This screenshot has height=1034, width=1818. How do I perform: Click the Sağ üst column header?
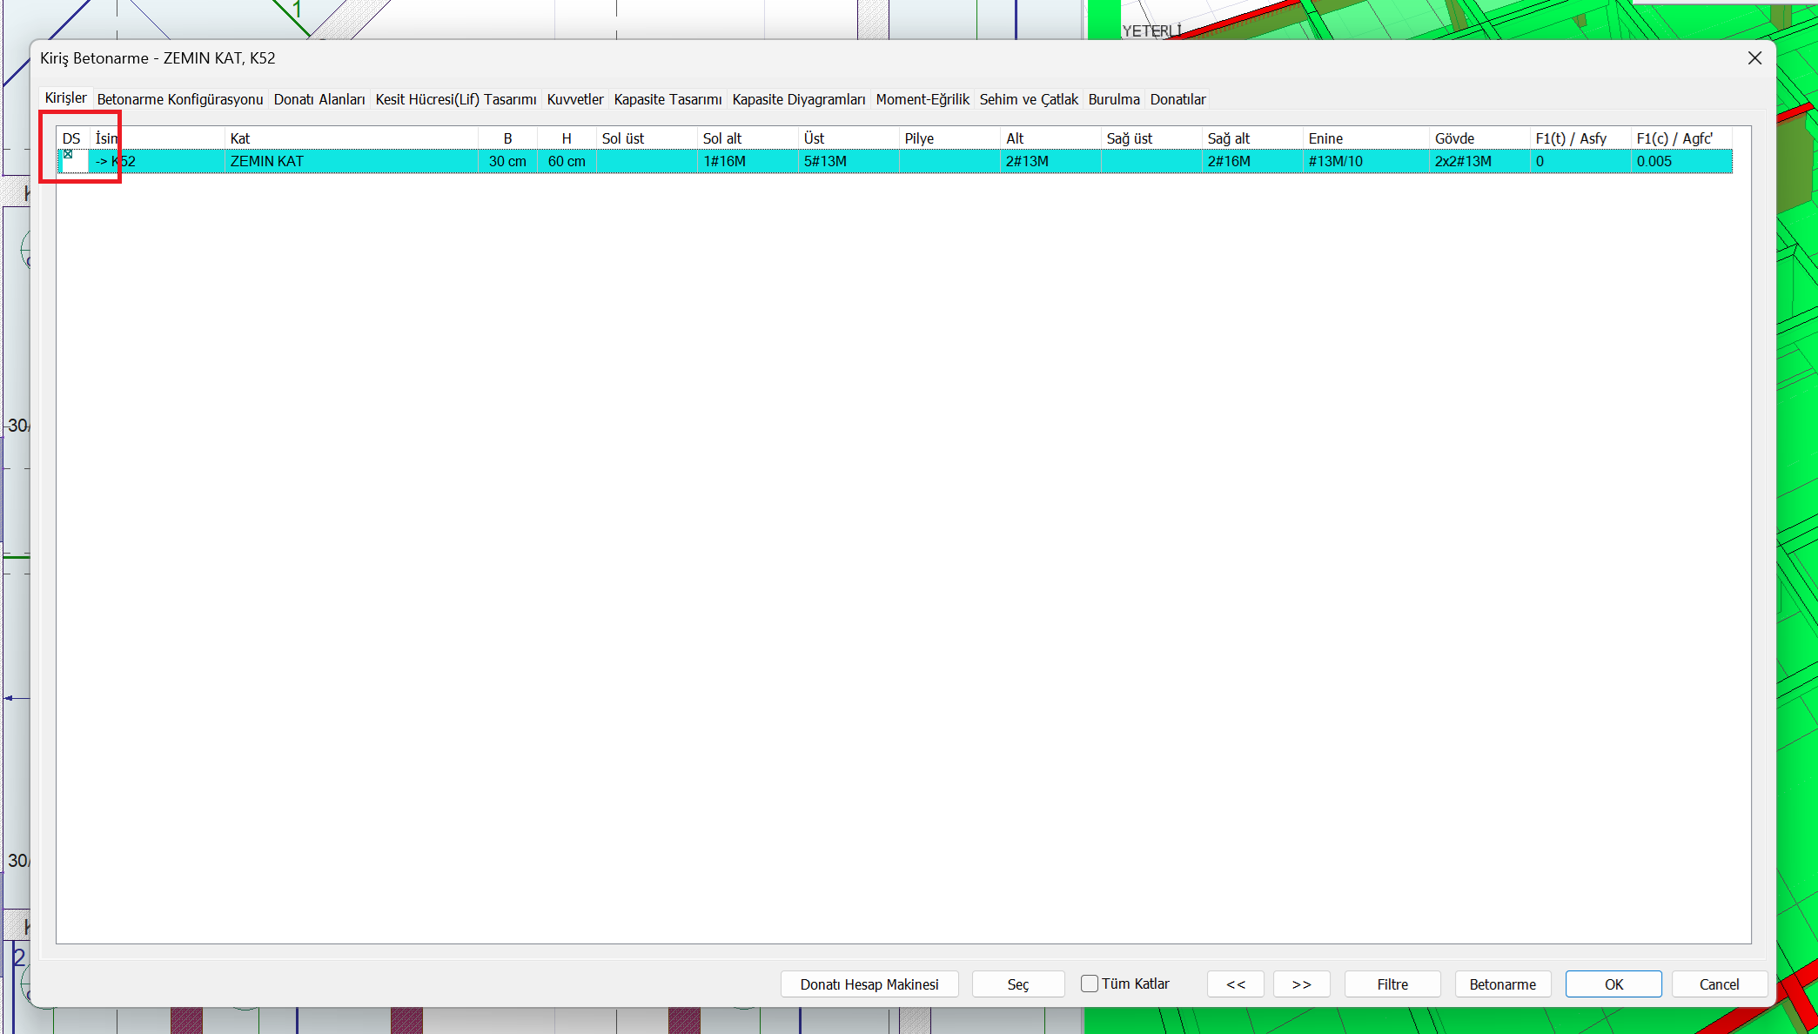click(x=1151, y=138)
